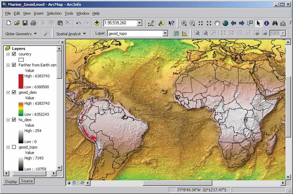Click the Histogram icon in Spatial Analyst

pyautogui.click(x=185, y=33)
